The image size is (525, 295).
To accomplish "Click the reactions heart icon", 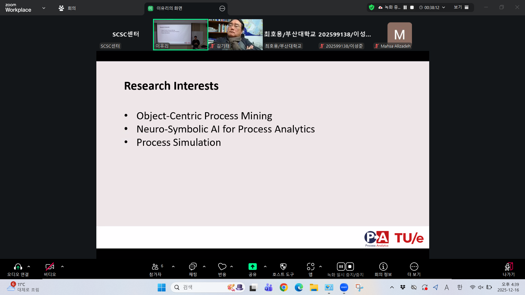I will [x=222, y=269].
